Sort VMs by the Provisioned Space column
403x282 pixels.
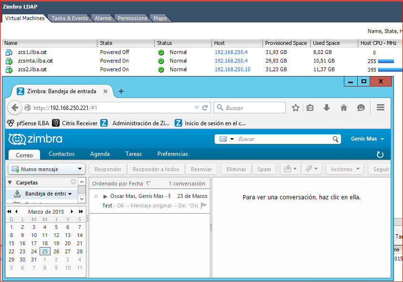(286, 43)
